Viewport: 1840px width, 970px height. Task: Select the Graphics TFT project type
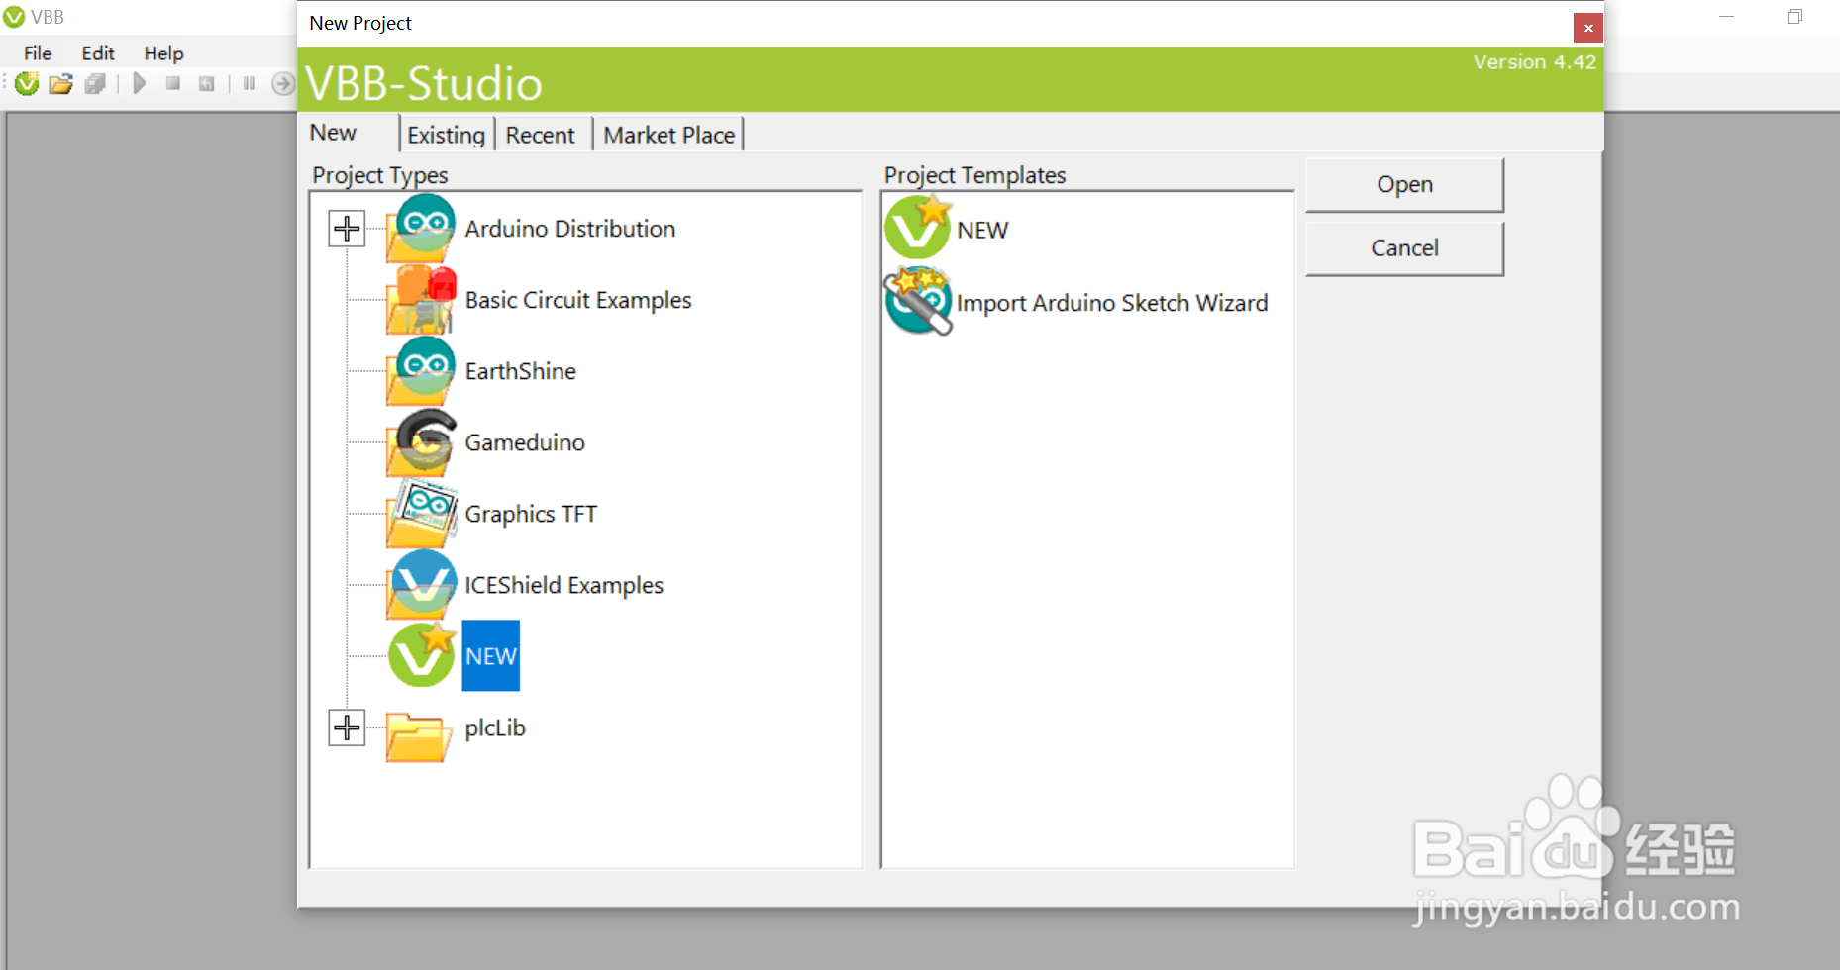(531, 514)
